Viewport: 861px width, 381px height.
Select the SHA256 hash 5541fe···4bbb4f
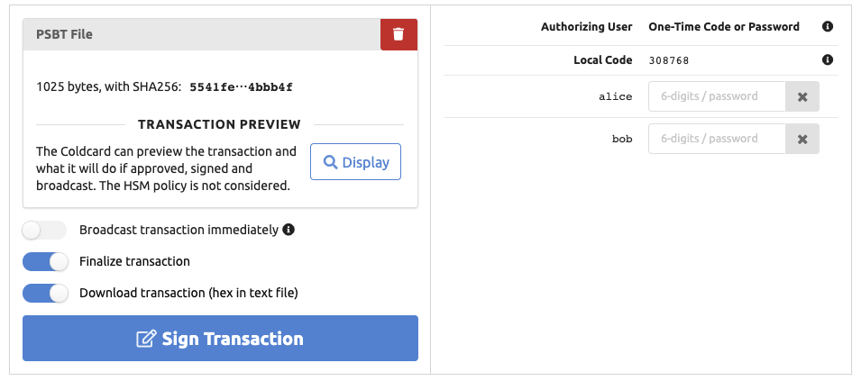pyautogui.click(x=241, y=86)
